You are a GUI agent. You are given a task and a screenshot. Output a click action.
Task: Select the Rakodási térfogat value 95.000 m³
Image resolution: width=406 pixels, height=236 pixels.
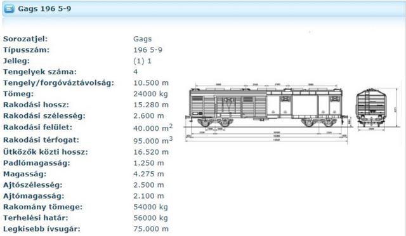(x=153, y=140)
